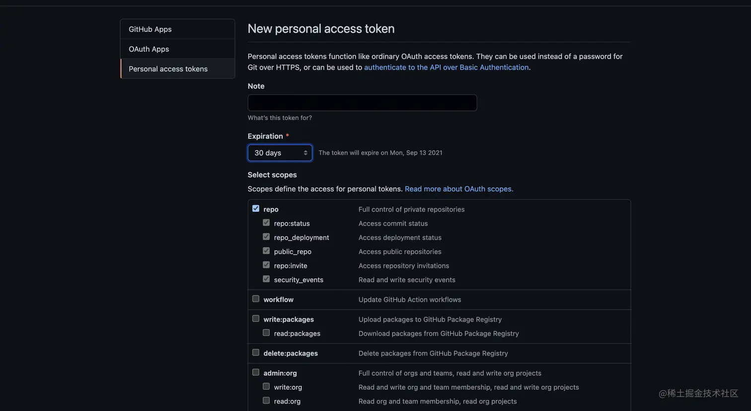This screenshot has width=751, height=411.
Task: Open GitHub Apps in sidebar
Action: [150, 29]
